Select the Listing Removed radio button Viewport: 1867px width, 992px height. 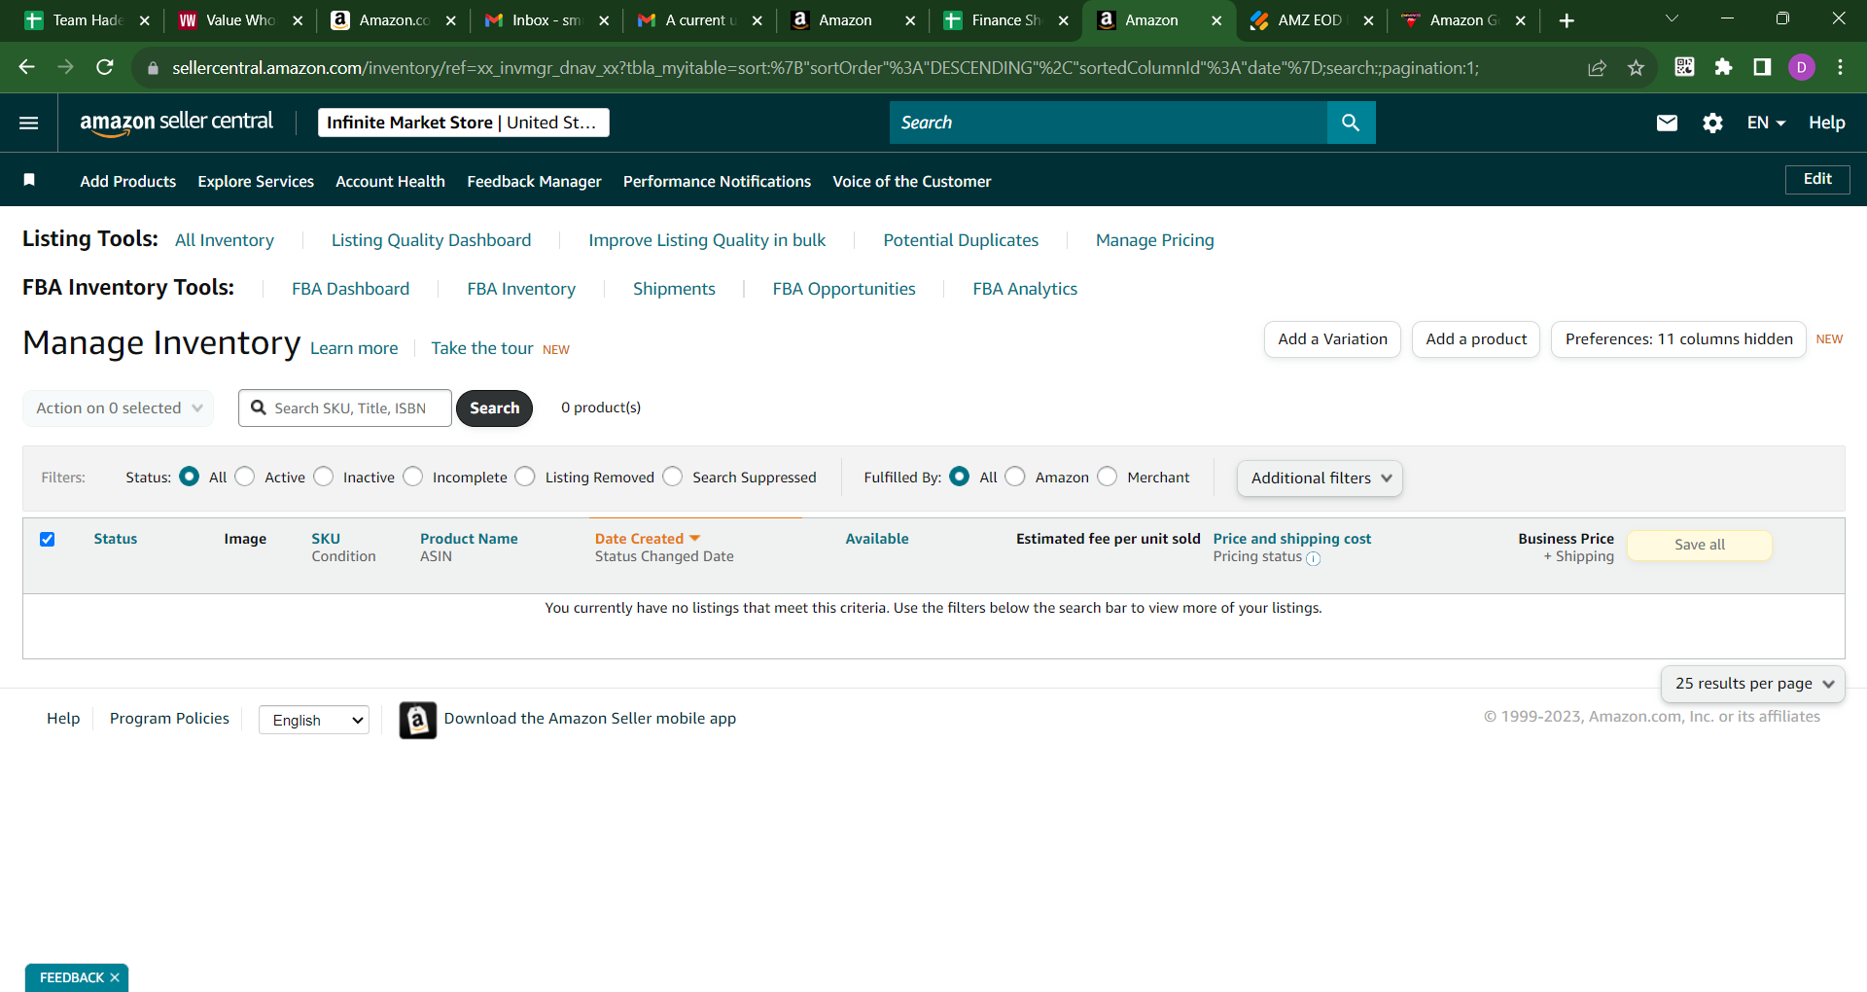click(525, 477)
